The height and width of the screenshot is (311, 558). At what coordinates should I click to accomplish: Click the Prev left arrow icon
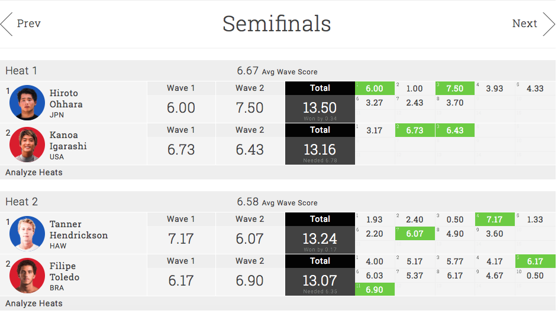(x=7, y=24)
